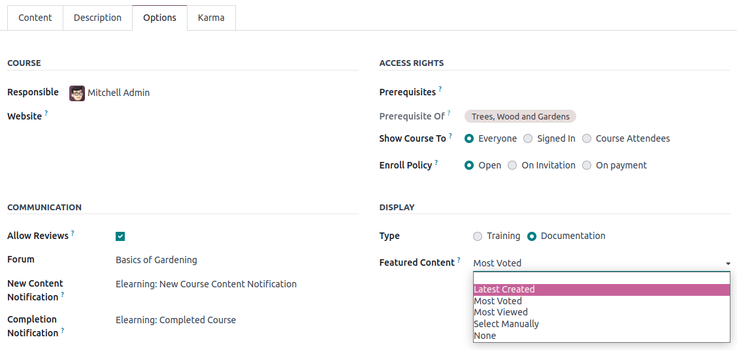Choose On Invitation enroll policy
Viewport: 737px width, 350px height.
pos(512,165)
